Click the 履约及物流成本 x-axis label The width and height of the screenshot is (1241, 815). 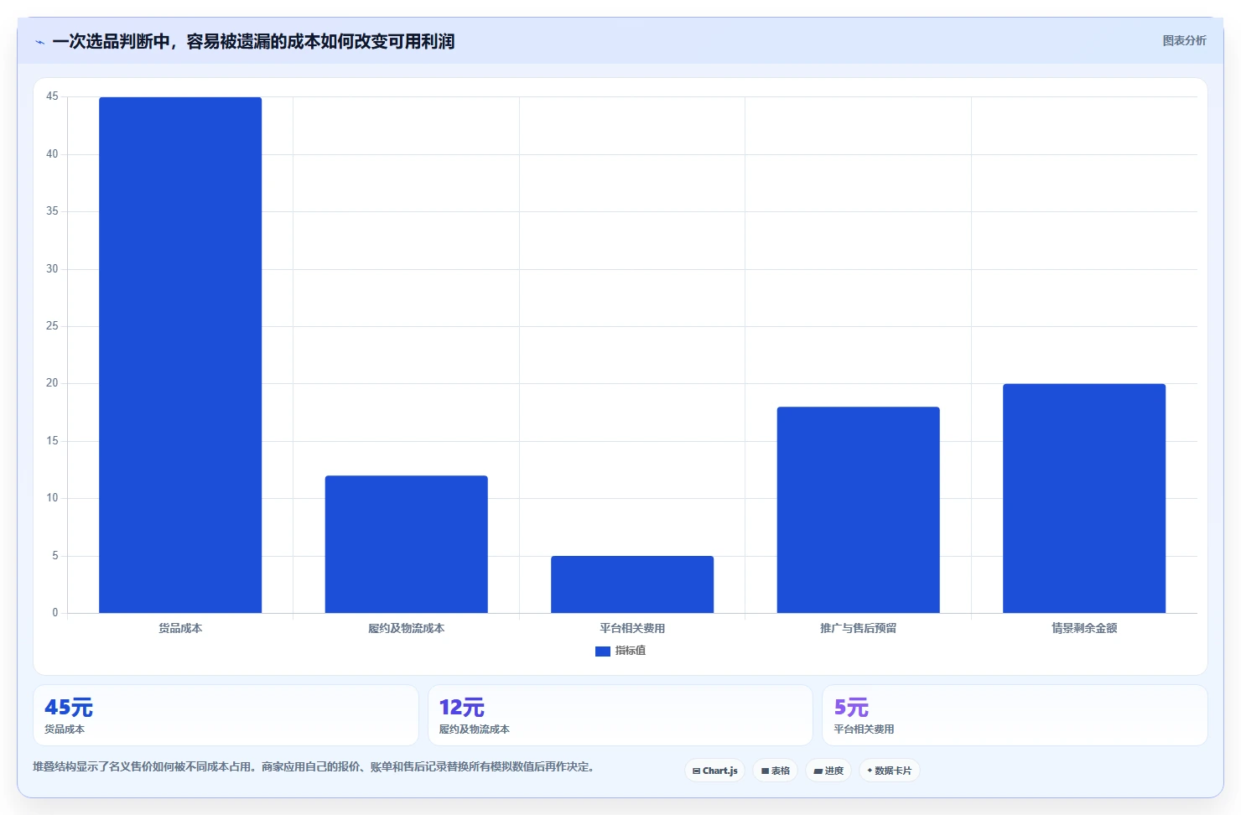[x=407, y=628]
